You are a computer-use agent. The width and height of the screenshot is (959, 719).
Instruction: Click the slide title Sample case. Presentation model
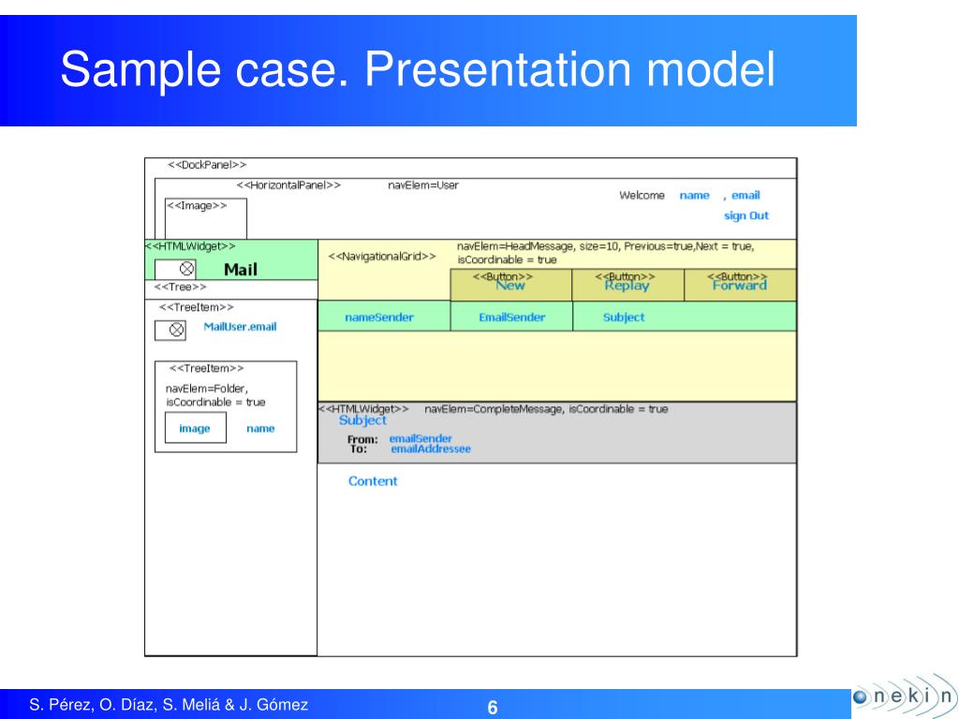[x=418, y=69]
